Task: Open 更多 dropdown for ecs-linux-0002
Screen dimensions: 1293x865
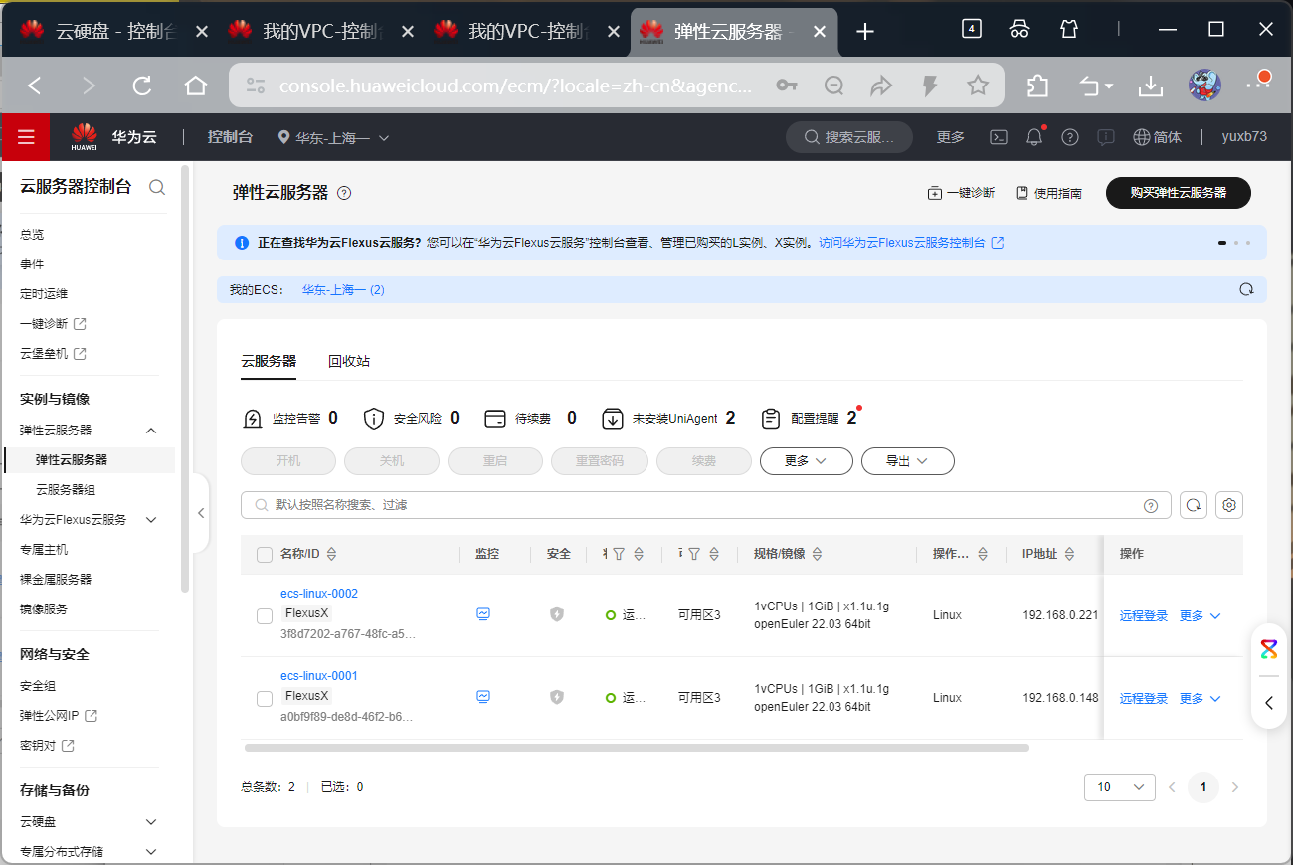Action: click(x=1201, y=615)
